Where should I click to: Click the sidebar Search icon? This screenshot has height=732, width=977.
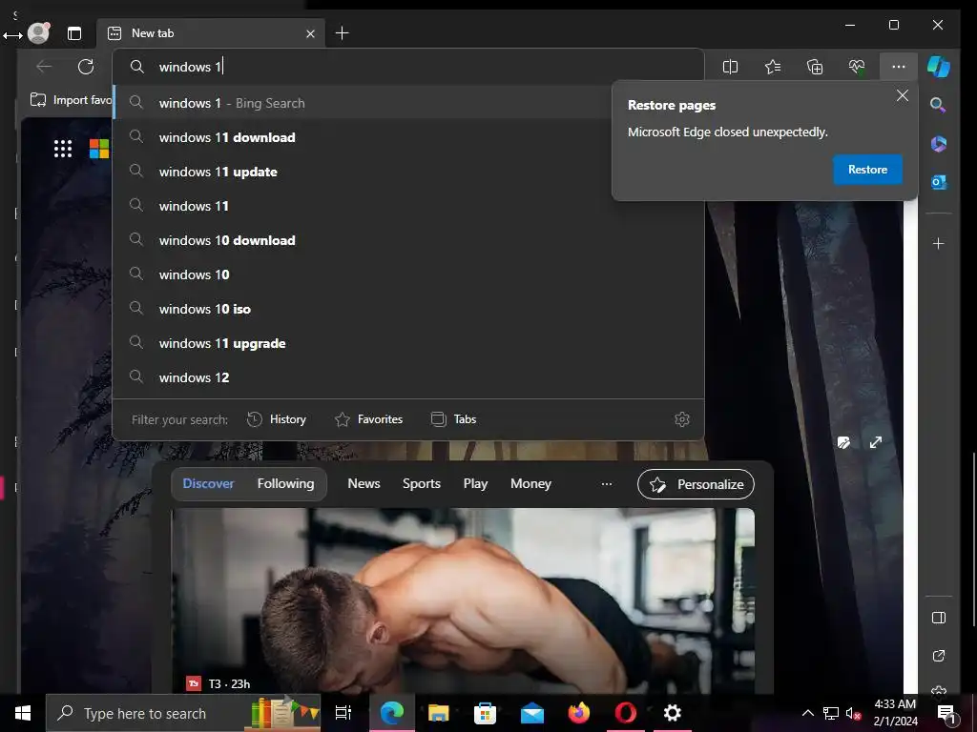coord(939,105)
